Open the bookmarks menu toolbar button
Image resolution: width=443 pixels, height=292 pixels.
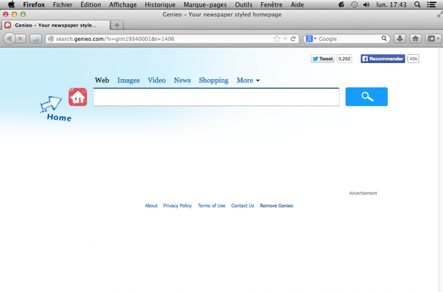(x=433, y=39)
